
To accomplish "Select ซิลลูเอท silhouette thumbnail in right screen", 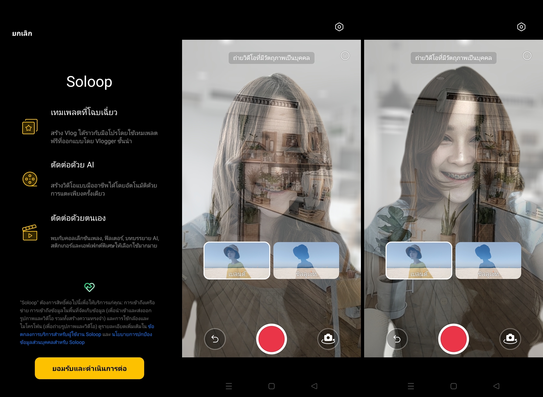I will tap(488, 261).
